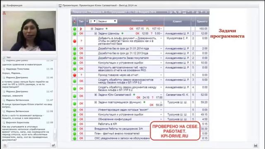Click the red status circle for Добавить в Альфу документ
Viewport: 265px width, 149px height.
tap(75, 41)
